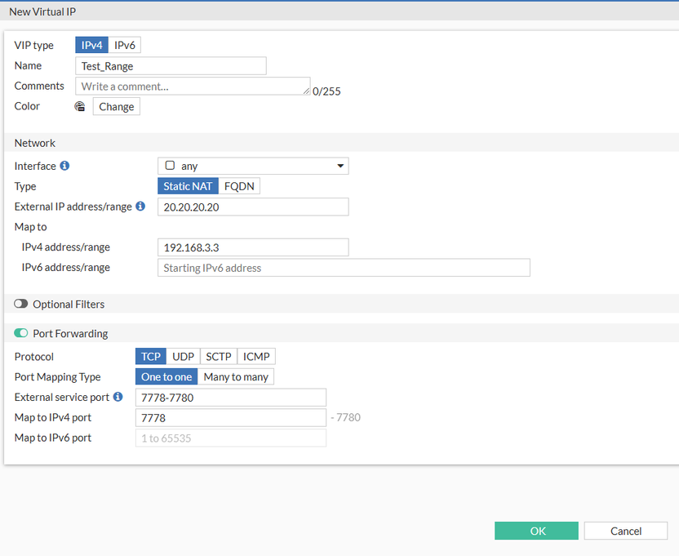This screenshot has width=679, height=556.
Task: Click the VIP type label
Action: coord(33,45)
